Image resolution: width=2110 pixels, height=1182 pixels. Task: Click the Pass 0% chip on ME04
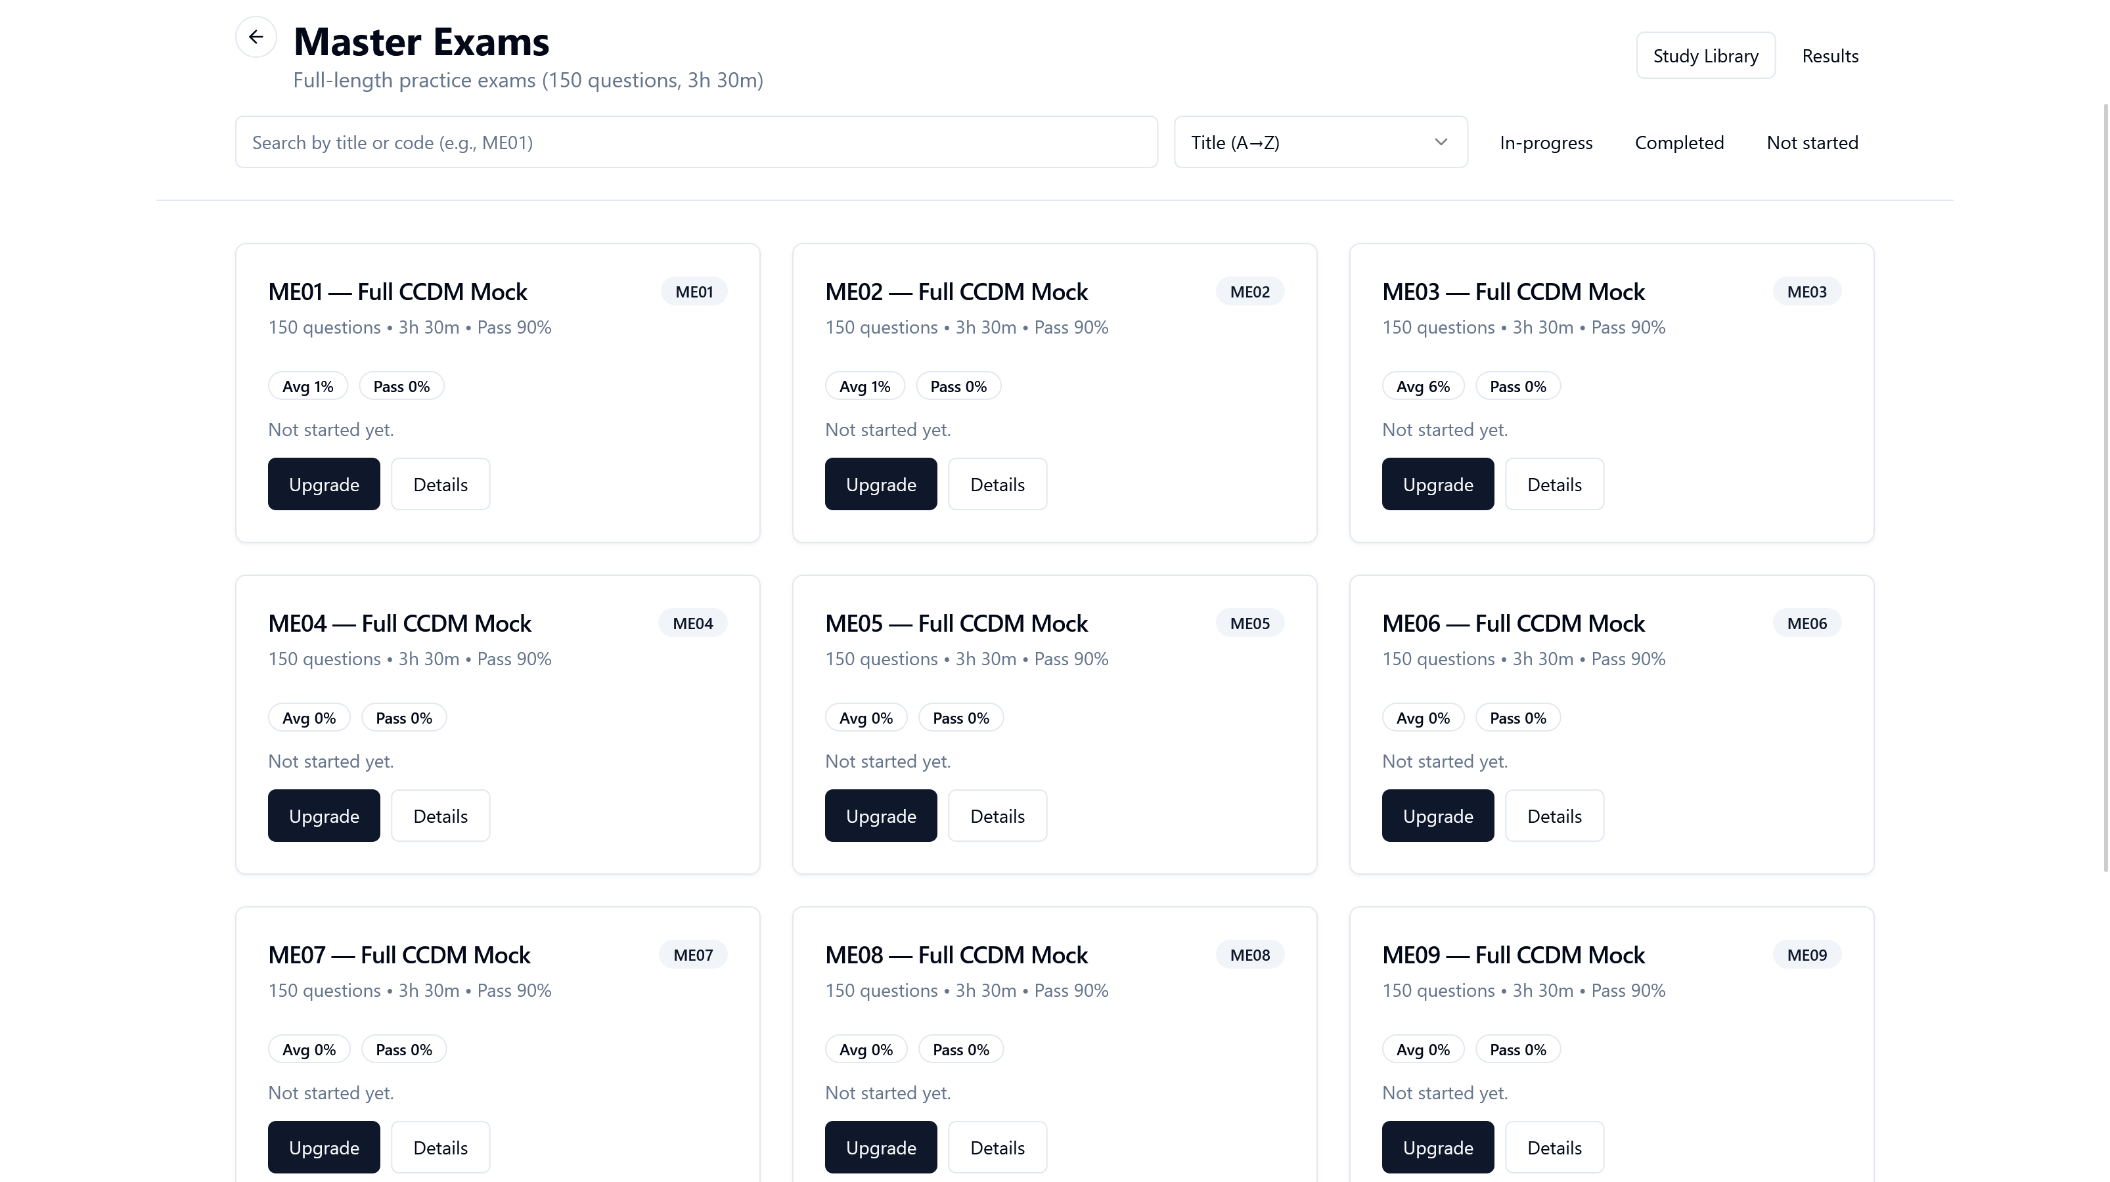coord(404,718)
